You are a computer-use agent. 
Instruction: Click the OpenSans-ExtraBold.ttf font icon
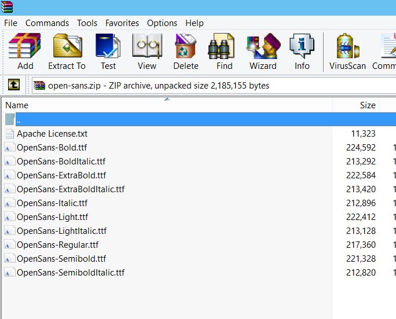10,175
